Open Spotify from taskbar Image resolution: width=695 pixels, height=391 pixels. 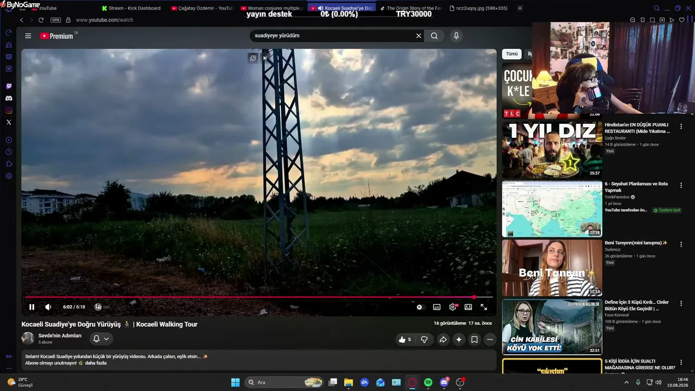pos(428,382)
